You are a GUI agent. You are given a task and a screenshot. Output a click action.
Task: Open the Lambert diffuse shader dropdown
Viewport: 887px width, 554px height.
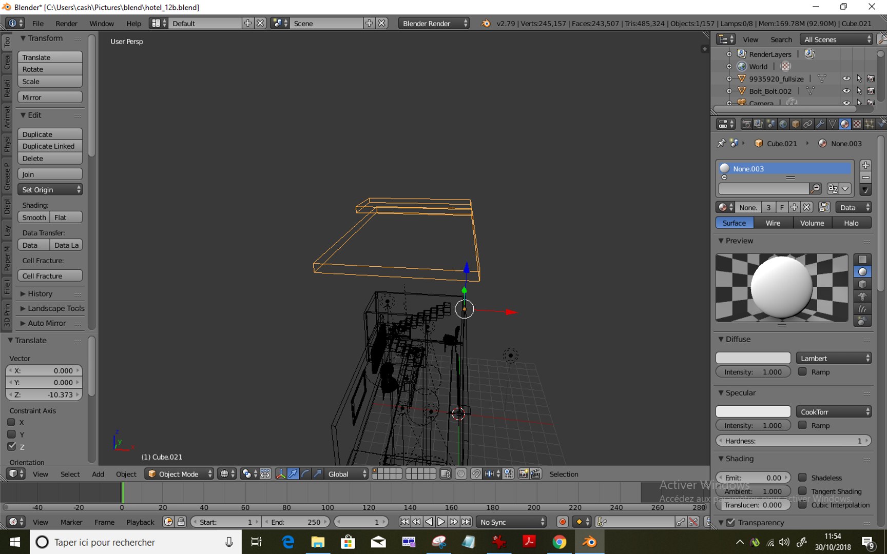[x=834, y=358]
